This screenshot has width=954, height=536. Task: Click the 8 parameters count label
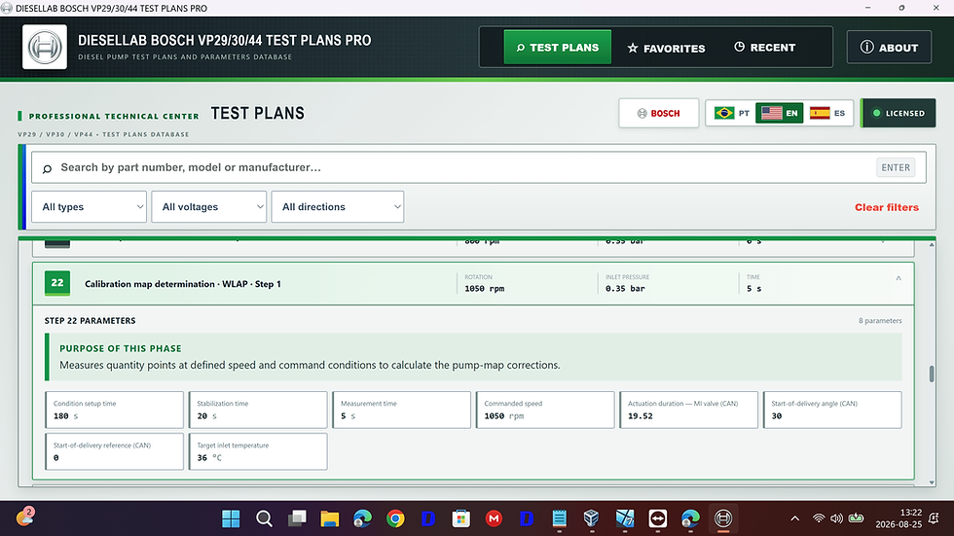pos(880,321)
